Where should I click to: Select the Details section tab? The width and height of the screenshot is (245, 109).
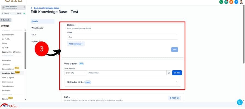click(42, 21)
